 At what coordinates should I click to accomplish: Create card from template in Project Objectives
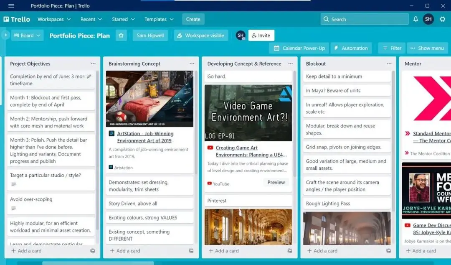coord(92,251)
